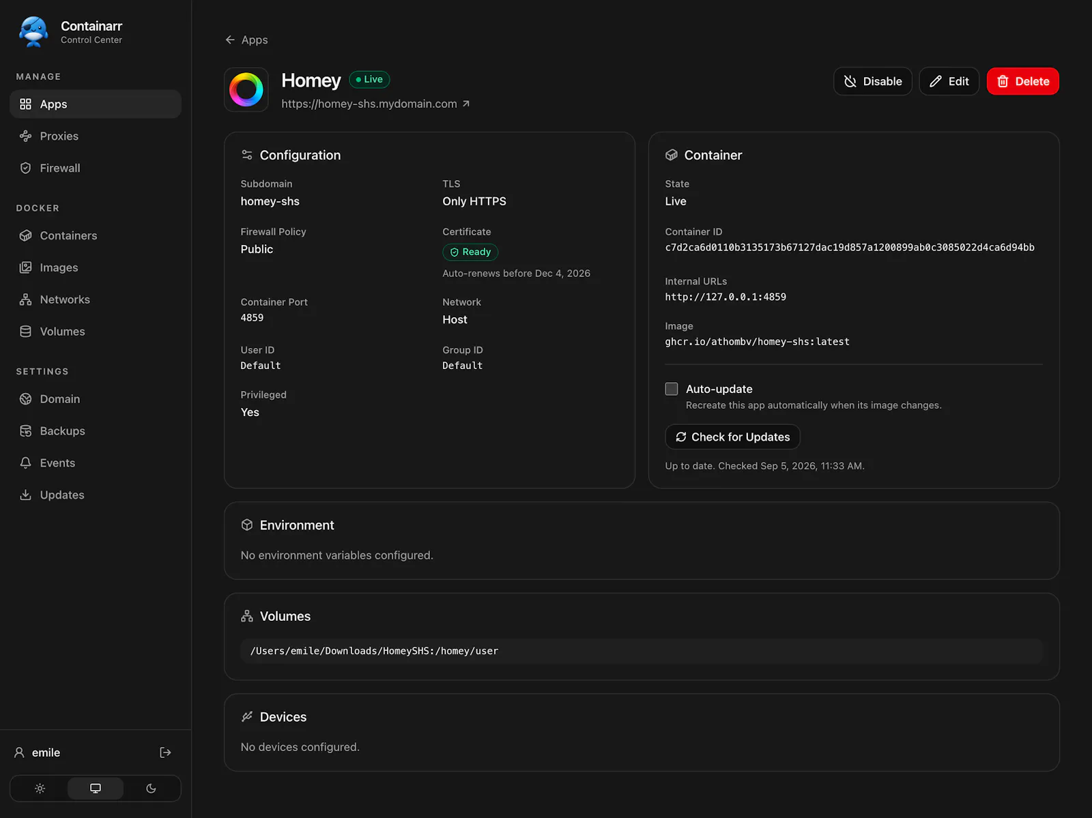Screen dimensions: 1092x818
Task: Click the Homey colorful ring app icon
Action: pos(246,89)
